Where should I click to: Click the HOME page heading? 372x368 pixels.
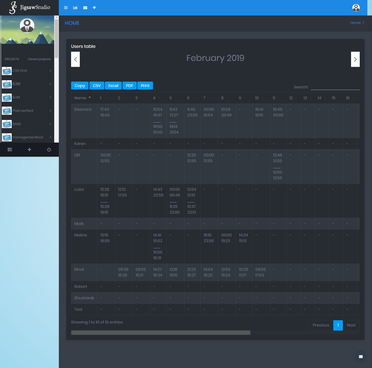click(72, 23)
